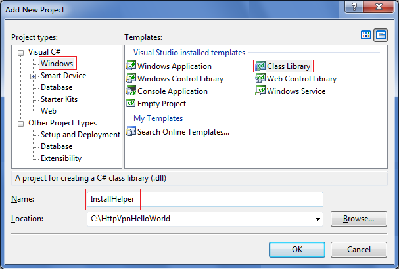Viewport: 399px width, 270px height.
Task: Select Smart Device project type
Action: click(63, 76)
